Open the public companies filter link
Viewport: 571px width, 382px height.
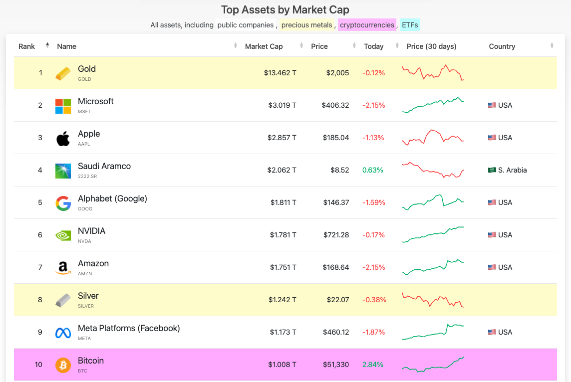(246, 25)
